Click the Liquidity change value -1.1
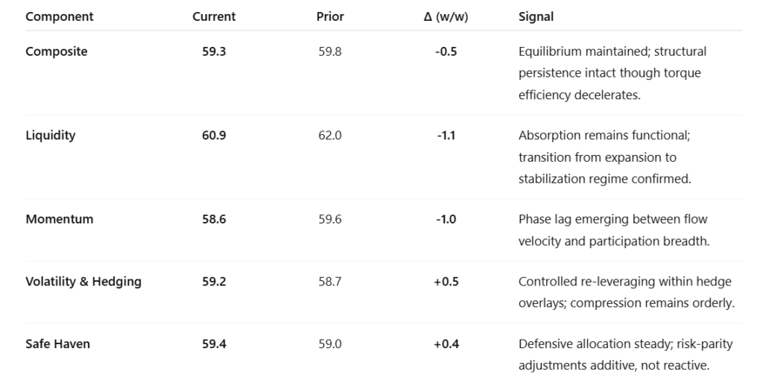 pyautogui.click(x=446, y=136)
